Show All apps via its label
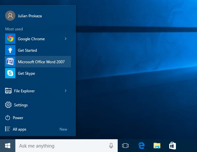The width and height of the screenshot is (197, 152). [x=20, y=129]
